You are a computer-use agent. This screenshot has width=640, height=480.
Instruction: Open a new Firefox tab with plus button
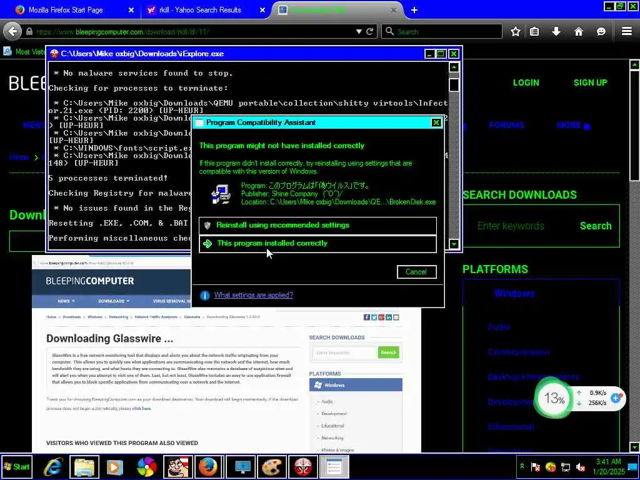(414, 10)
